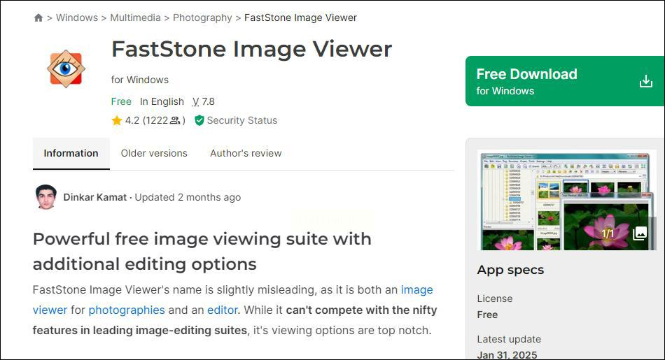Open the screenshot gallery icon

639,233
